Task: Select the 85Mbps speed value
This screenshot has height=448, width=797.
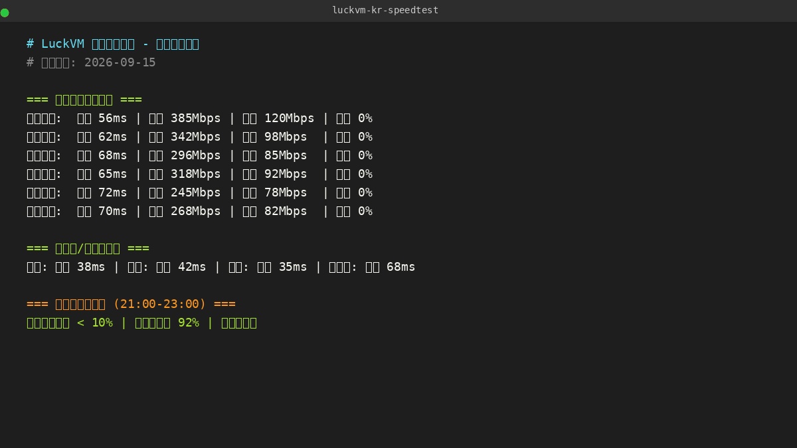Action: [x=286, y=155]
